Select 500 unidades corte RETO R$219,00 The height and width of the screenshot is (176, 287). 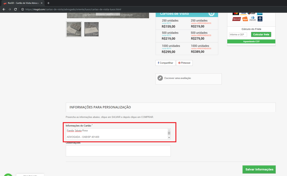click(x=170, y=36)
